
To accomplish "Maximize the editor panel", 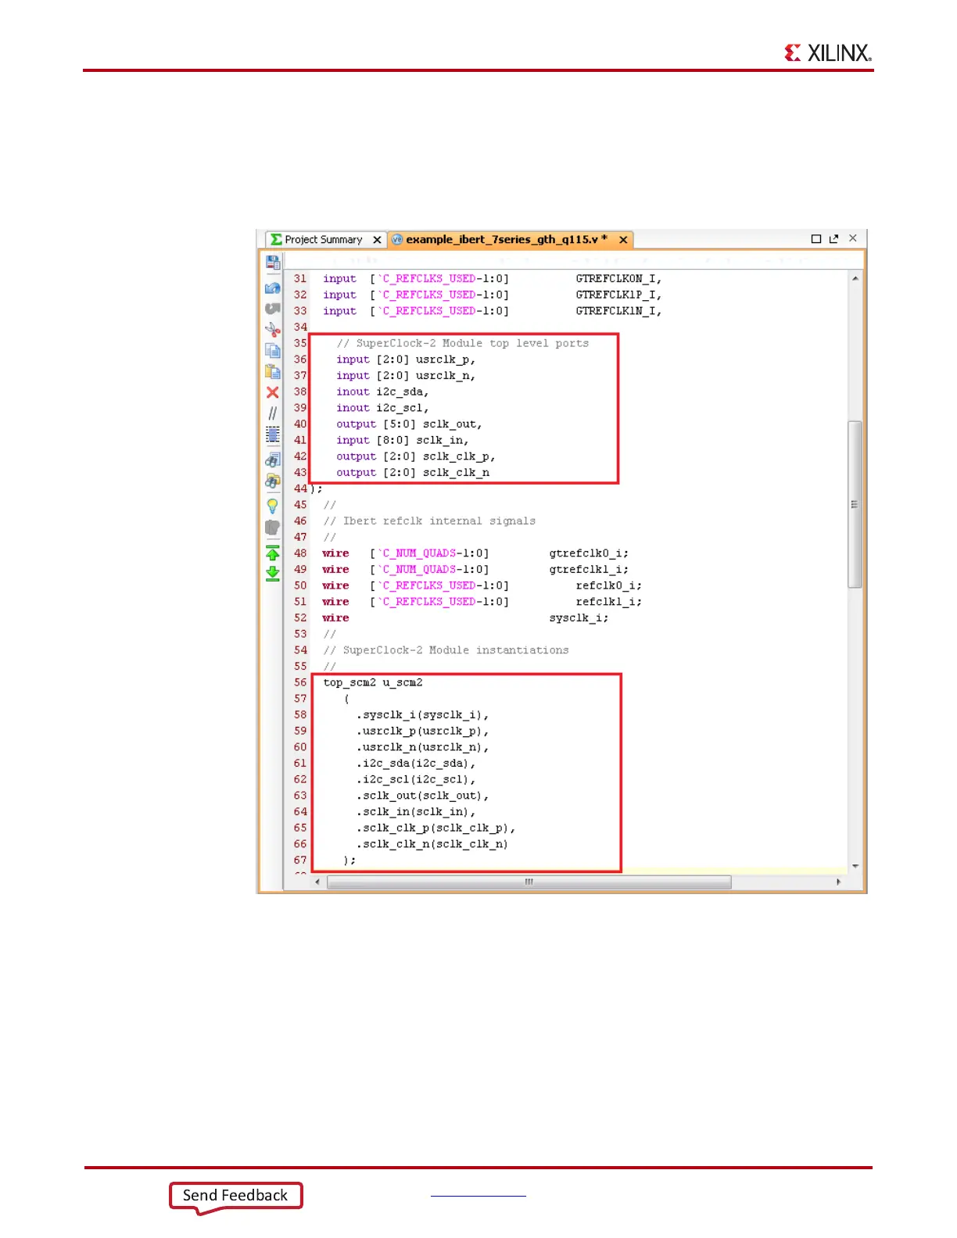I will point(815,238).
